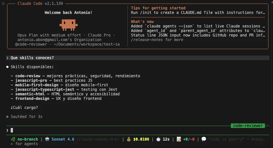Screen dimensions: 273x148
Task: Click the 'Que skills conoces?' prompt line
Action: pos(138,58)
